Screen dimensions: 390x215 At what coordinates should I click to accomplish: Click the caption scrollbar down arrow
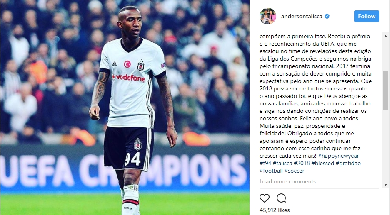pos(385,185)
